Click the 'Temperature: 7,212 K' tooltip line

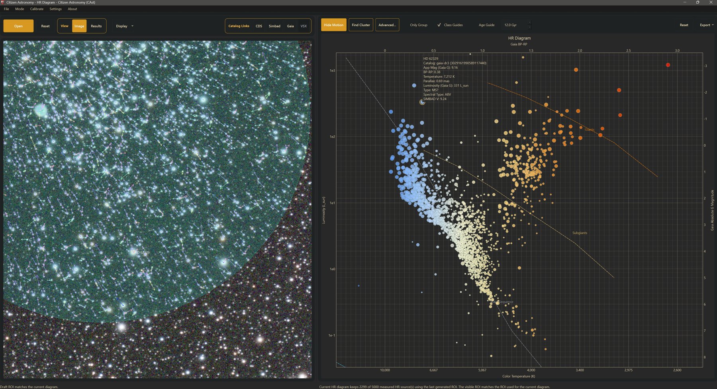[x=439, y=76]
